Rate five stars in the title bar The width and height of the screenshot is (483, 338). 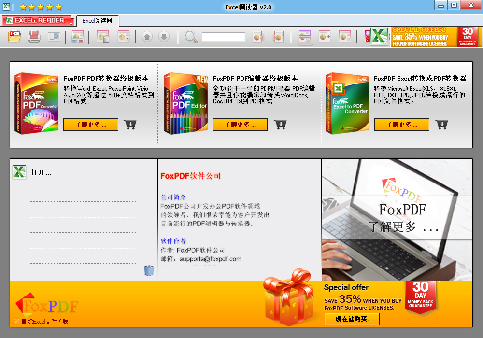58,7
